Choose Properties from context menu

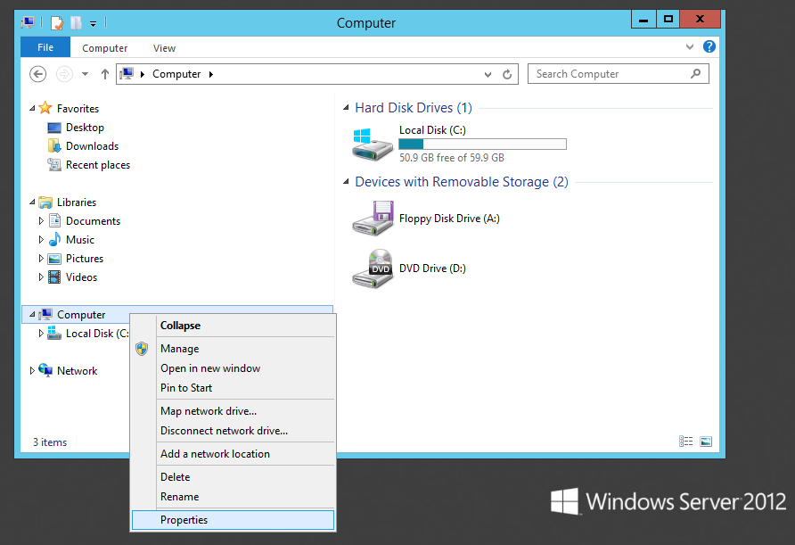click(233, 520)
